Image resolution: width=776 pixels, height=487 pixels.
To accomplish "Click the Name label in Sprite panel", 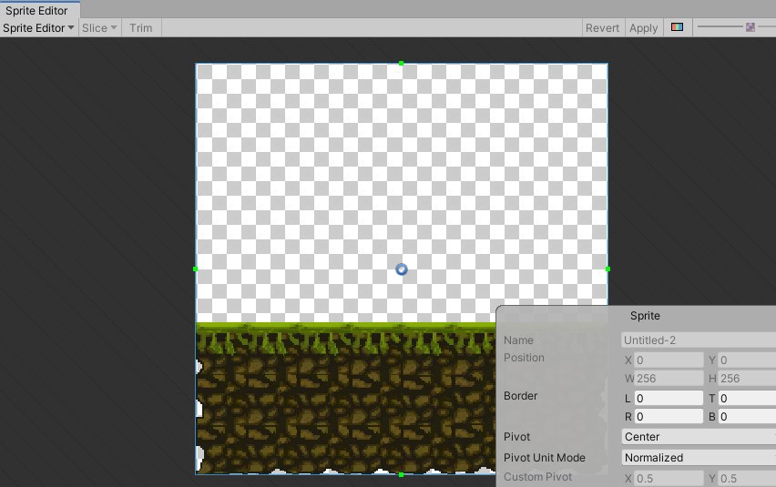I will pyautogui.click(x=518, y=340).
